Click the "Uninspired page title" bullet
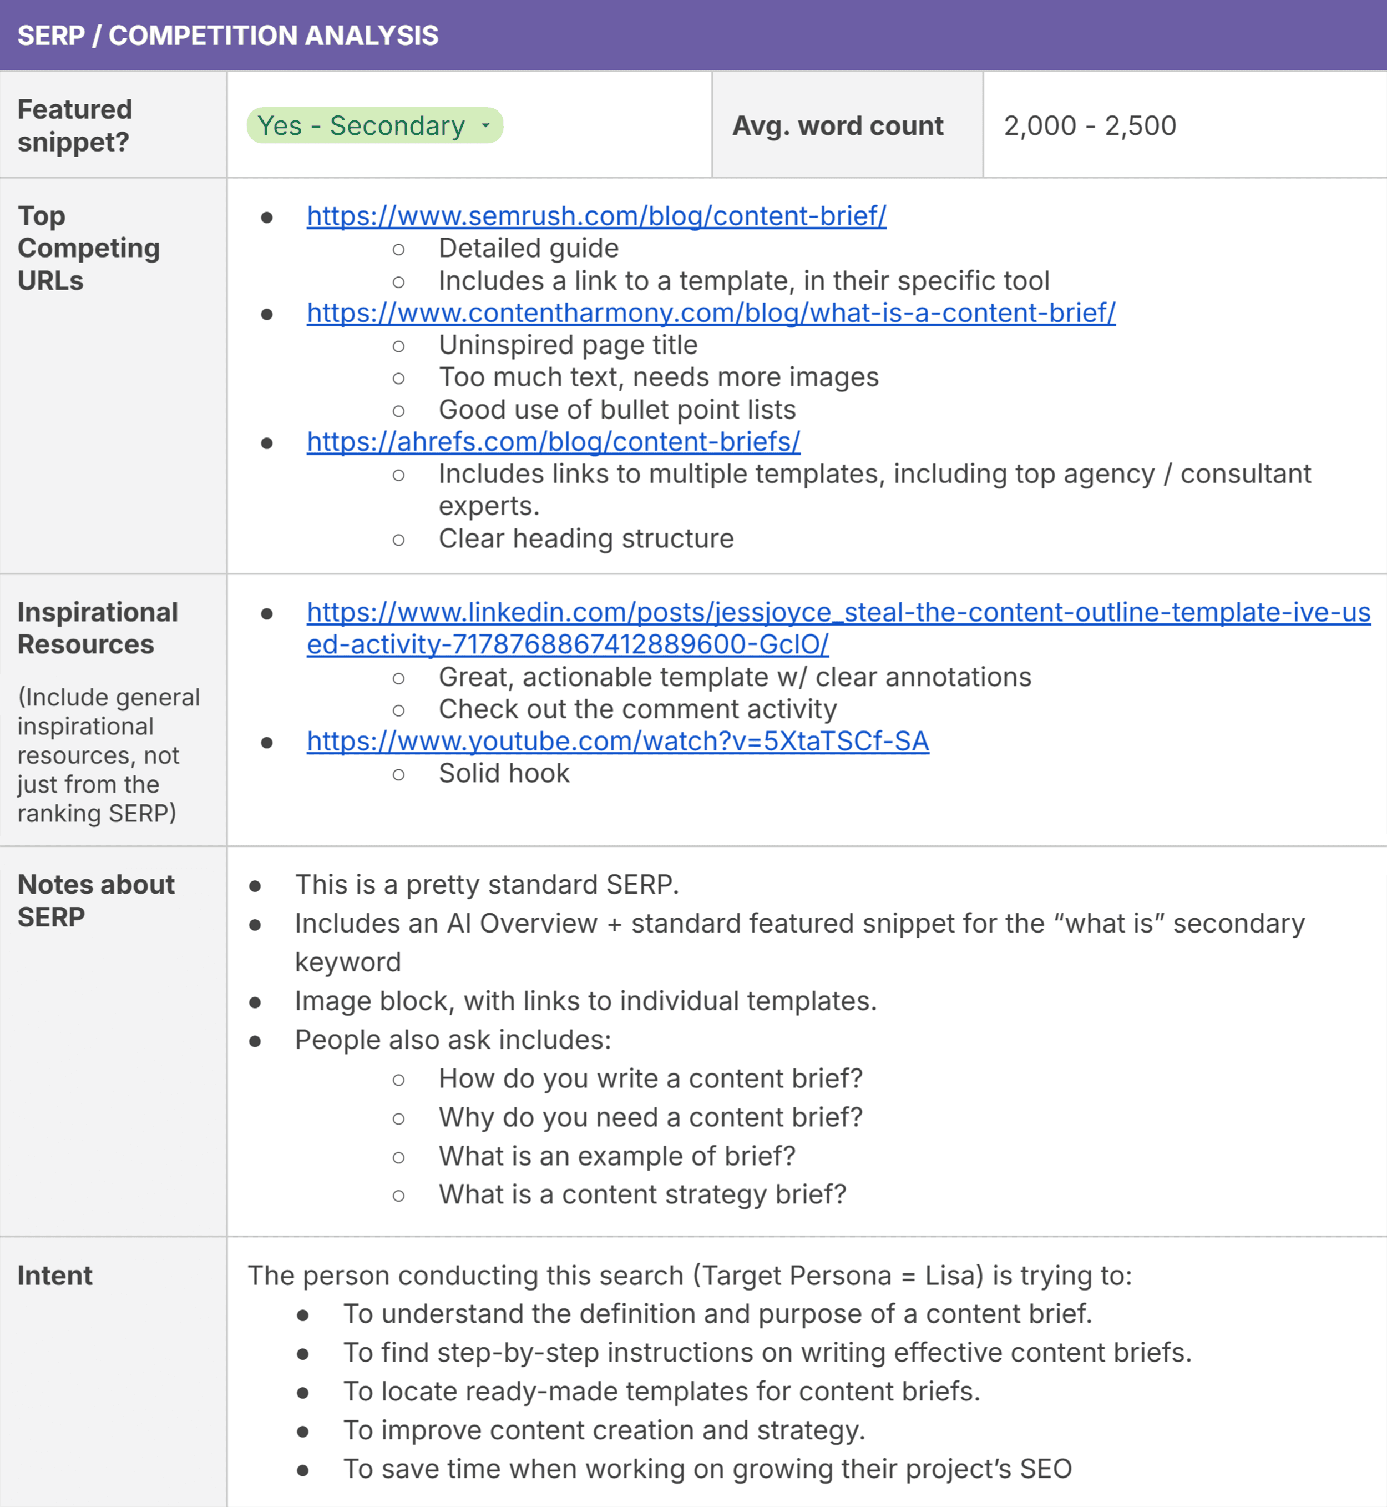Viewport: 1387px width, 1507px height. click(568, 345)
